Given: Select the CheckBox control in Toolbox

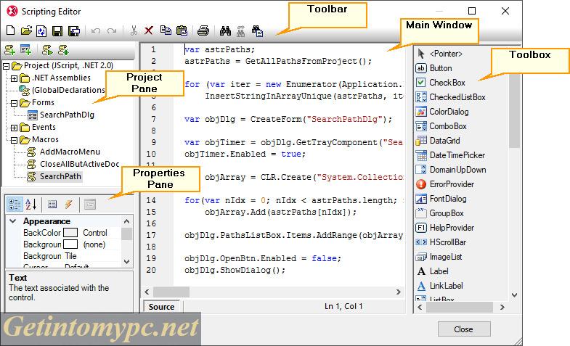Looking at the screenshot, I should point(447,83).
